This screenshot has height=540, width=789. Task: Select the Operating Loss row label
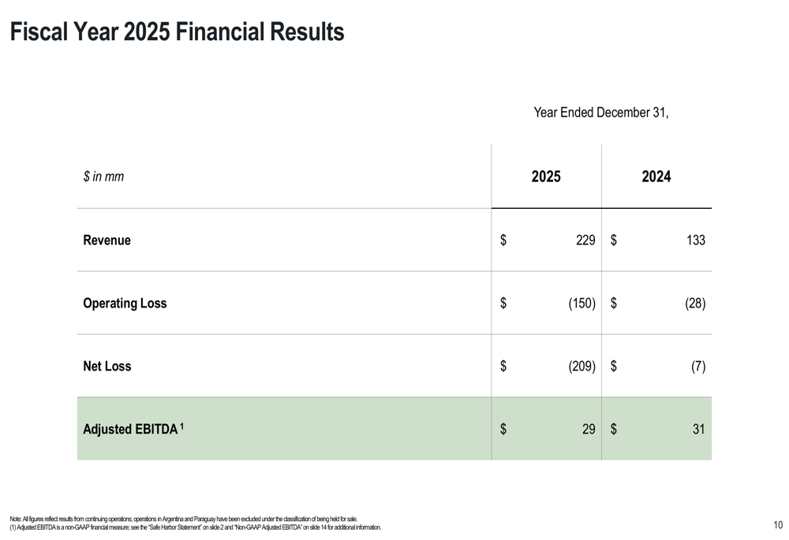125,304
